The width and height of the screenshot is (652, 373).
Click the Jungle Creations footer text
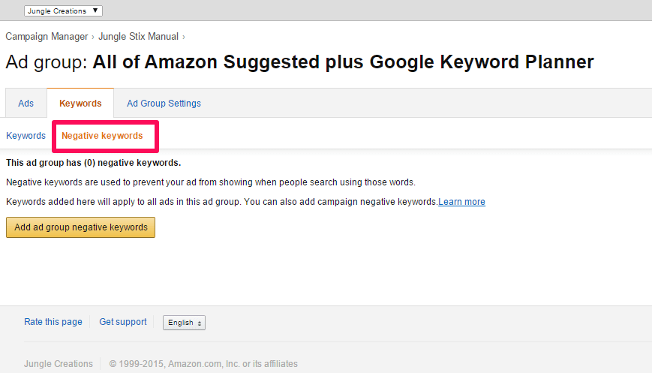(x=59, y=364)
